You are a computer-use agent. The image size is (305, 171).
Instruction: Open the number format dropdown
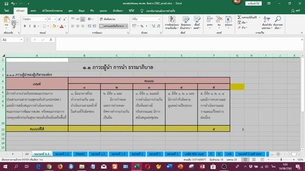(x=159, y=19)
